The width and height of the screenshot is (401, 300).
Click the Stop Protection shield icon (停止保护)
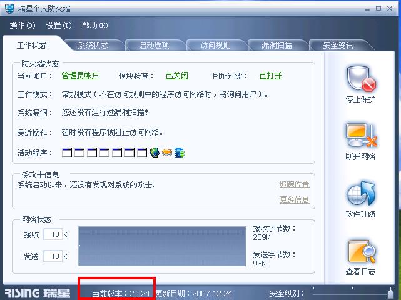(x=361, y=79)
